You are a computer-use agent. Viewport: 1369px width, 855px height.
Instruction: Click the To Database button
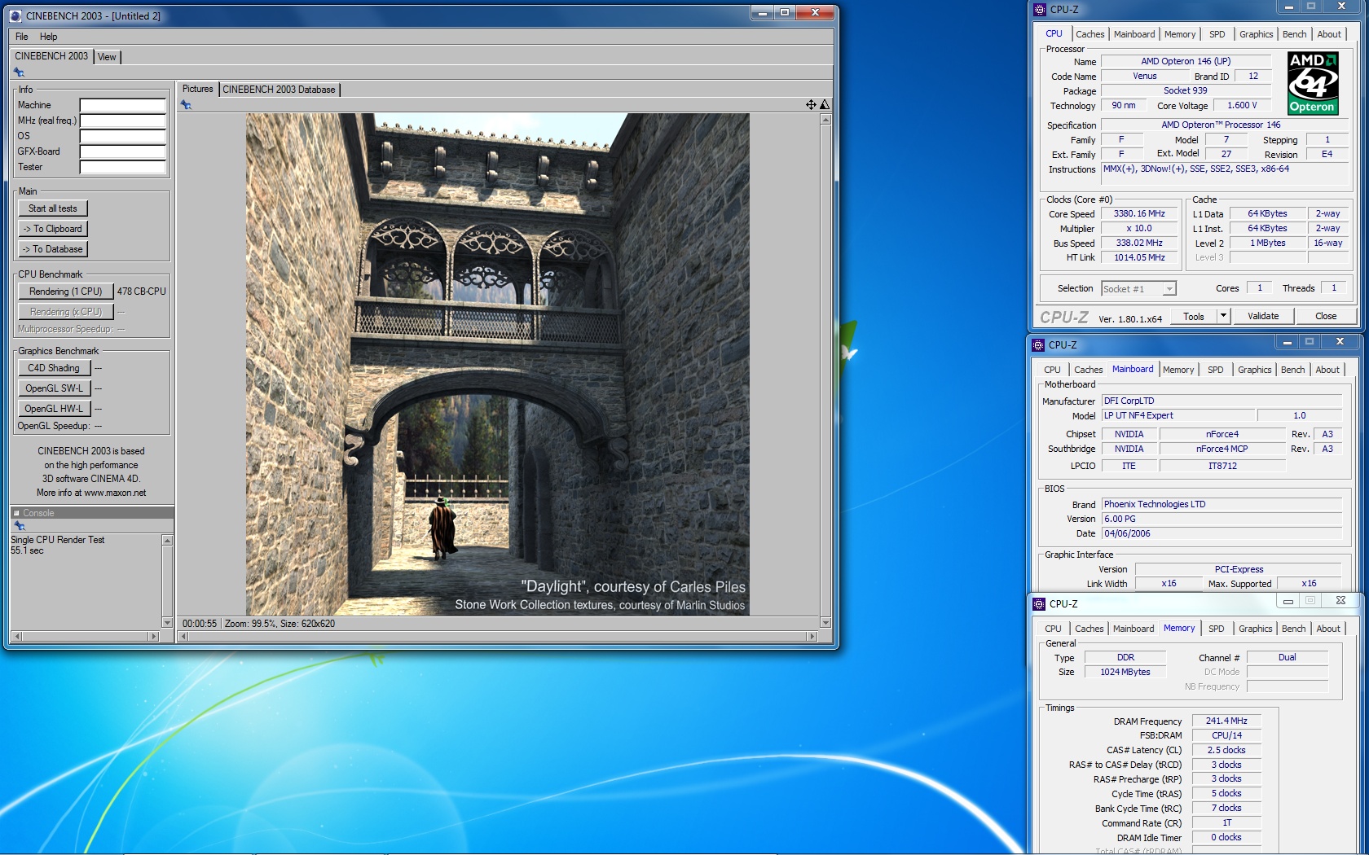[53, 249]
